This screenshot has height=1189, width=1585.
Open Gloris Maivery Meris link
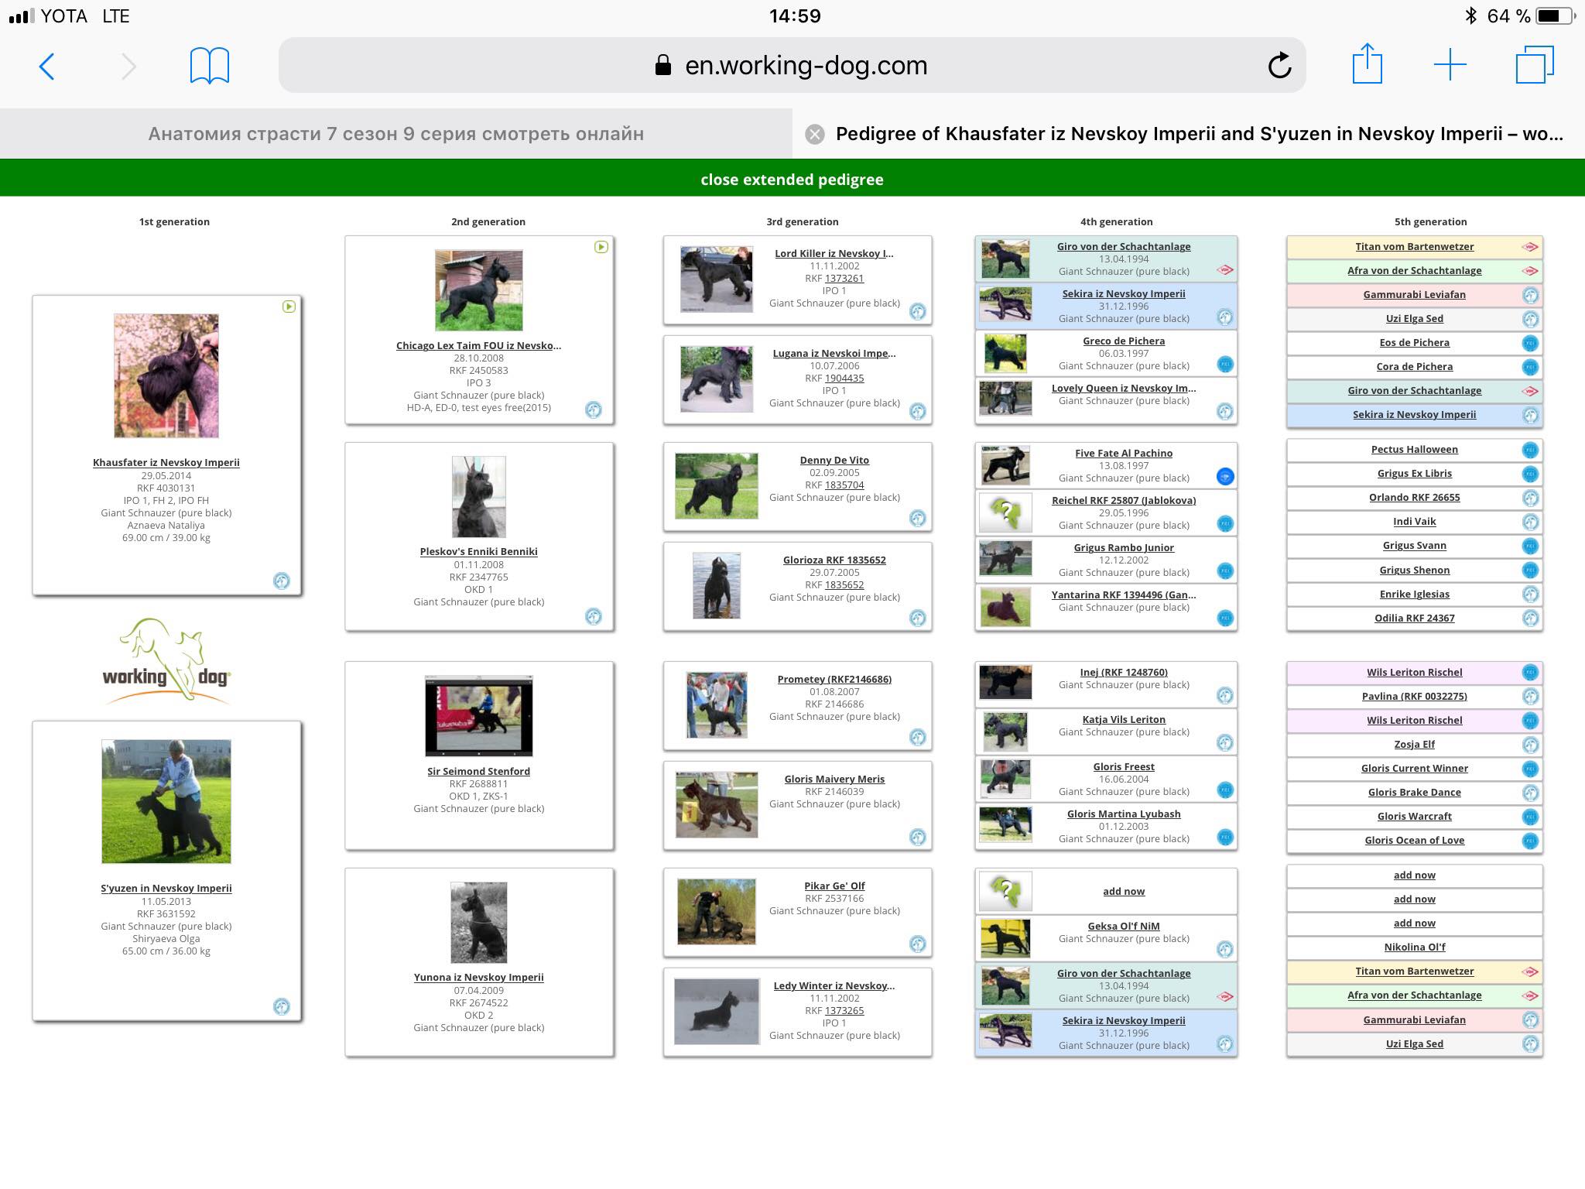(834, 779)
